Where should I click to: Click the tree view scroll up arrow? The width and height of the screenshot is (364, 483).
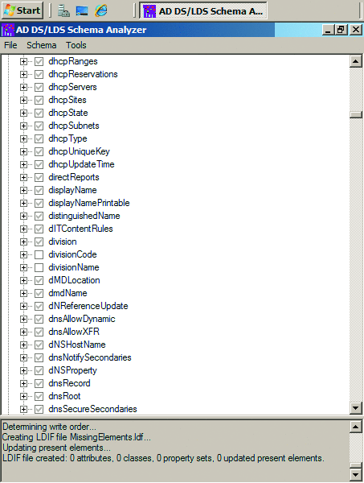[356, 62]
